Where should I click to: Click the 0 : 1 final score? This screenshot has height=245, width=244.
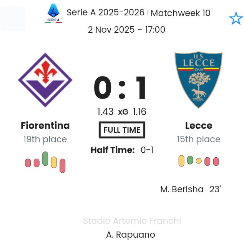121,89
